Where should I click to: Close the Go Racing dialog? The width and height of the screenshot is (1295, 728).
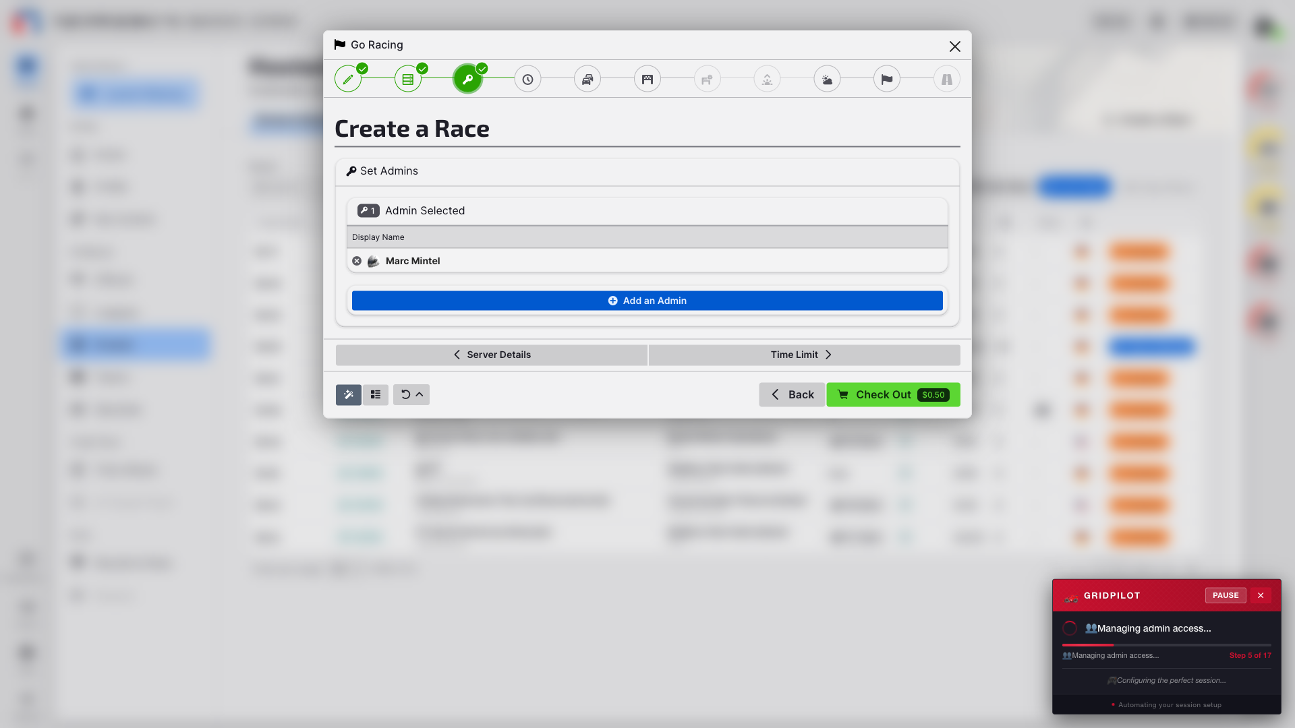tap(954, 47)
